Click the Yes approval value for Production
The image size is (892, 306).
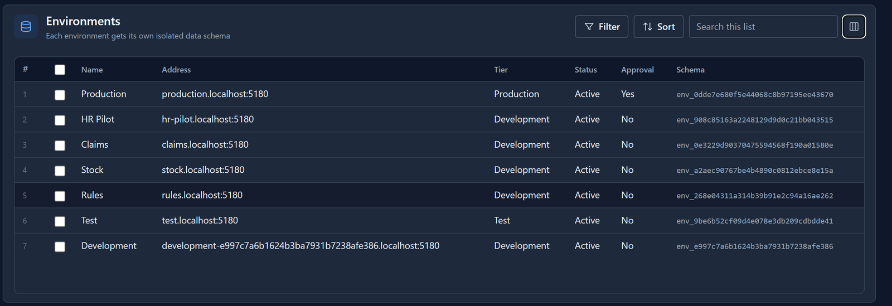[628, 94]
